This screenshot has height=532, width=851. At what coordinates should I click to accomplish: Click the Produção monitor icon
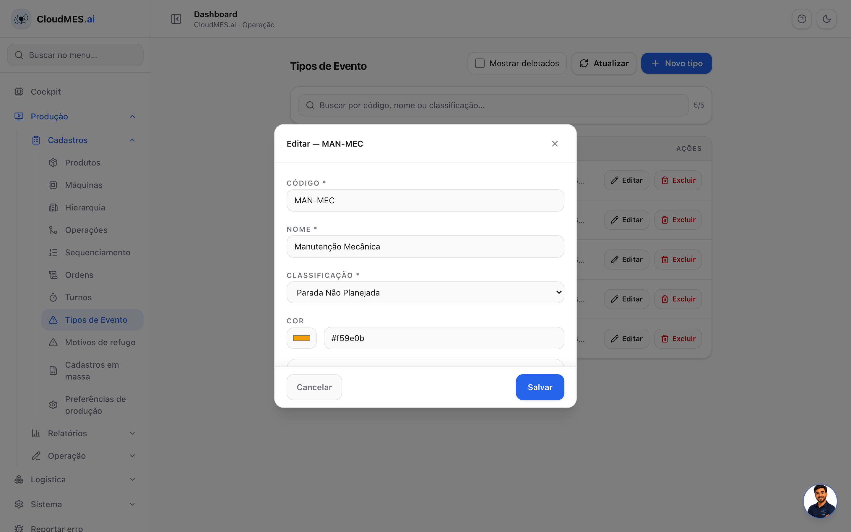(x=19, y=116)
